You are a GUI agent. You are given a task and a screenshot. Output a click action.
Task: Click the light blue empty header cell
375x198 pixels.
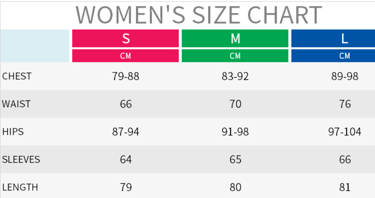35,46
